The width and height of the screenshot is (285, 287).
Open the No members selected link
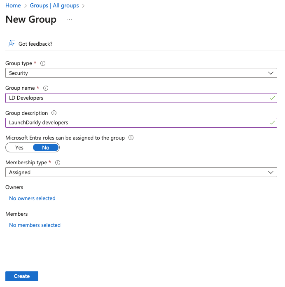(x=35, y=225)
